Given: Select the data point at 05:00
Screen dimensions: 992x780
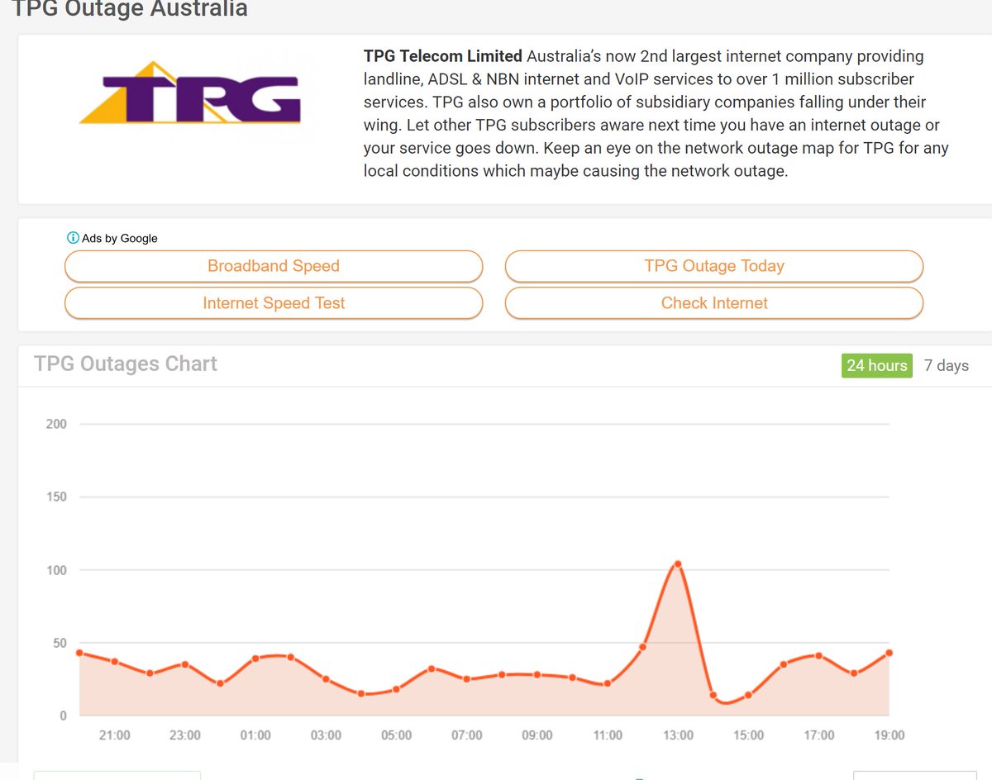Looking at the screenshot, I should [x=396, y=689].
